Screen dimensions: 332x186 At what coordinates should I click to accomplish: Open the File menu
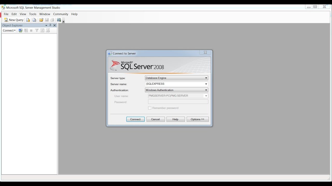pyautogui.click(x=6, y=14)
